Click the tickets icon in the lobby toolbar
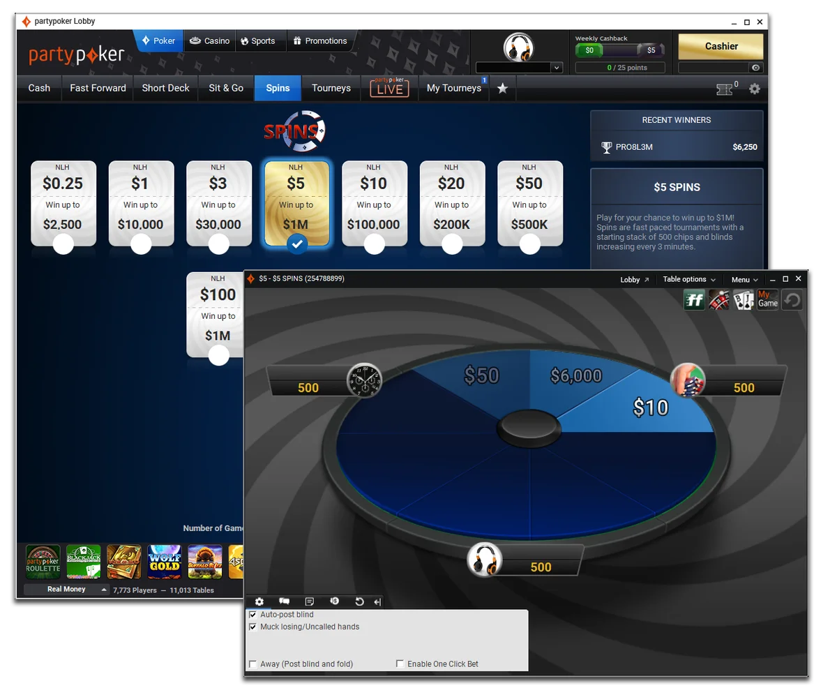 (725, 89)
